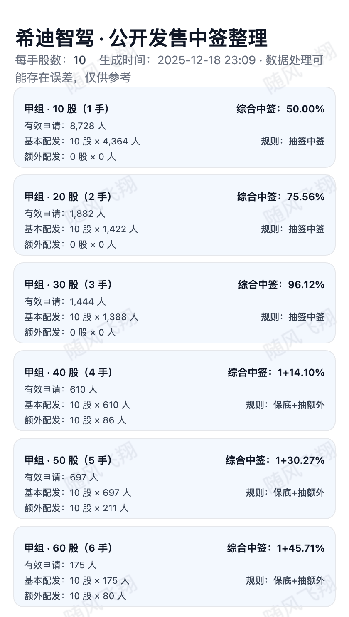Select the 甲组 · 20 股（2 手） heading
The image size is (349, 617).
pyautogui.click(x=68, y=197)
